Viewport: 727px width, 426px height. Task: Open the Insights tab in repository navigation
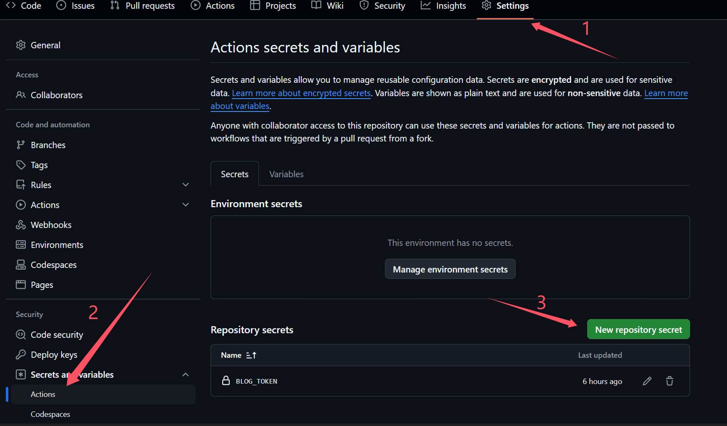coord(444,6)
